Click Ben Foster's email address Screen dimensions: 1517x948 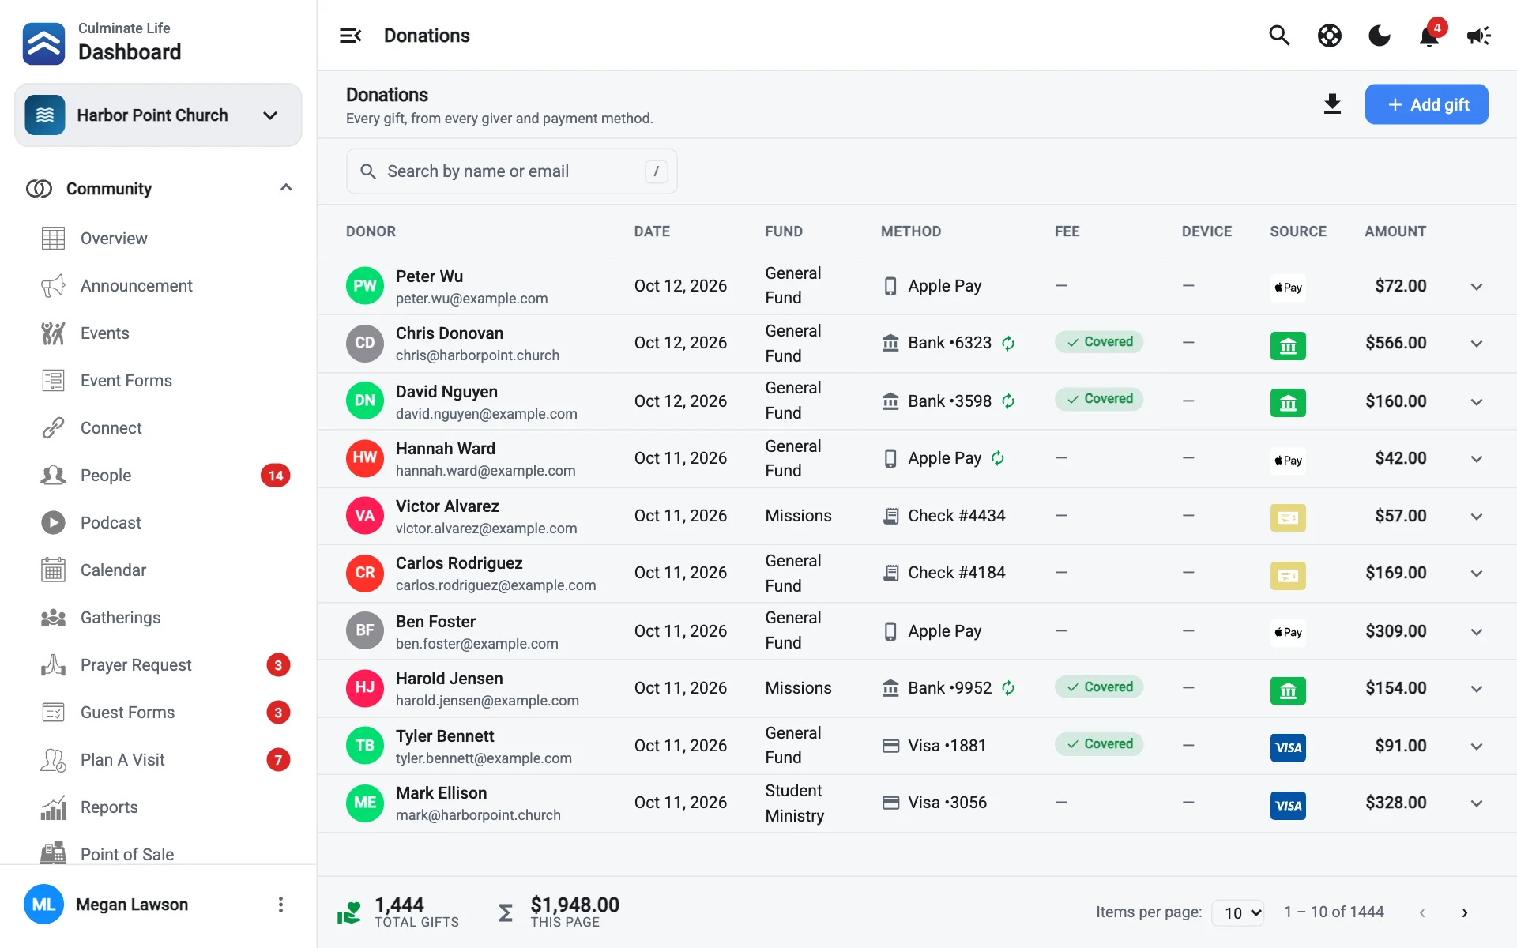pyautogui.click(x=477, y=644)
